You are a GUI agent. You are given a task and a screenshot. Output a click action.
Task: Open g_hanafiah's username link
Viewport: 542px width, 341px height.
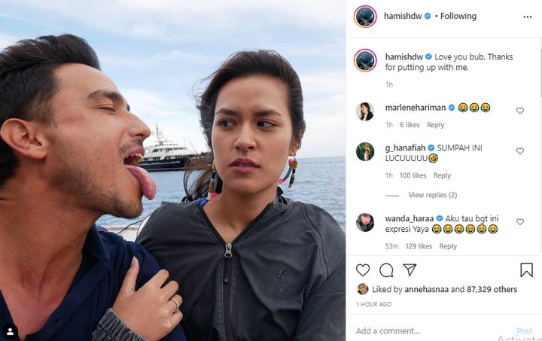coord(405,148)
